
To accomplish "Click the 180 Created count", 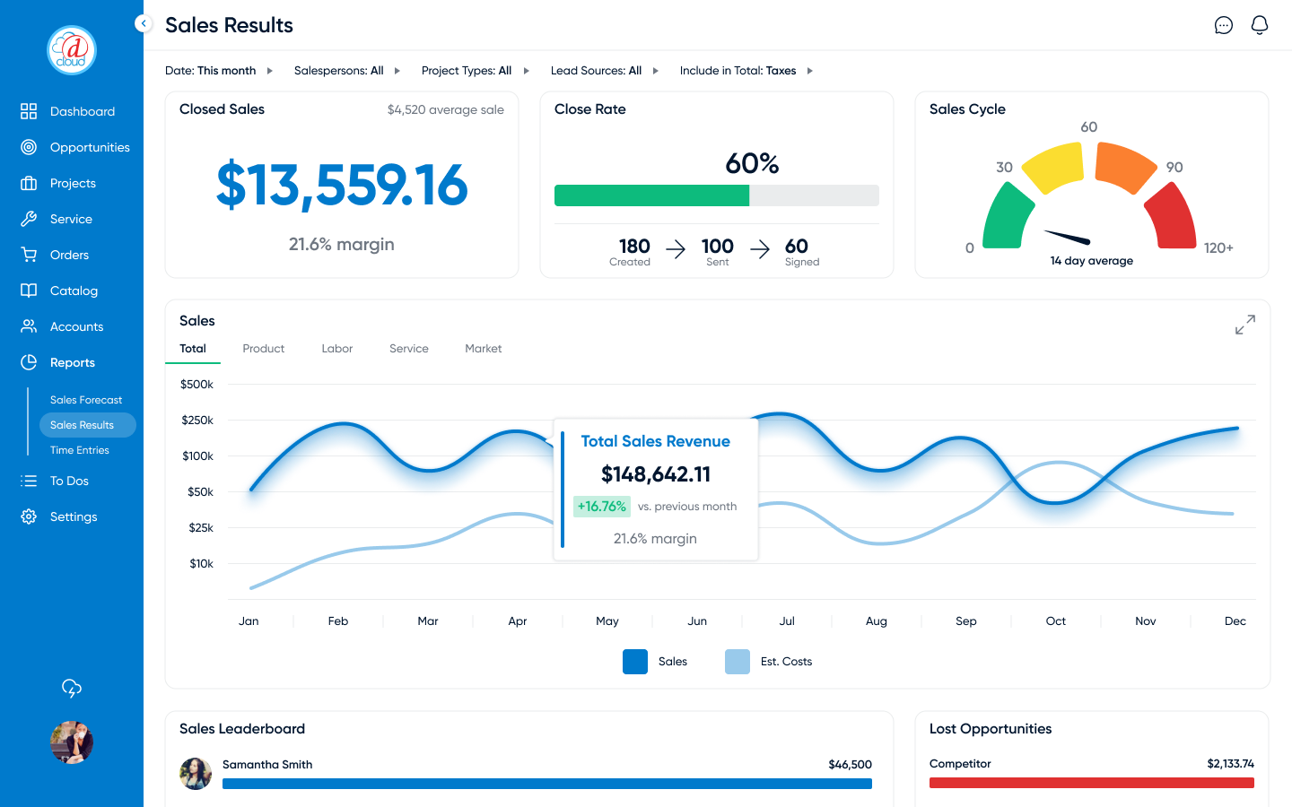I will coord(634,246).
